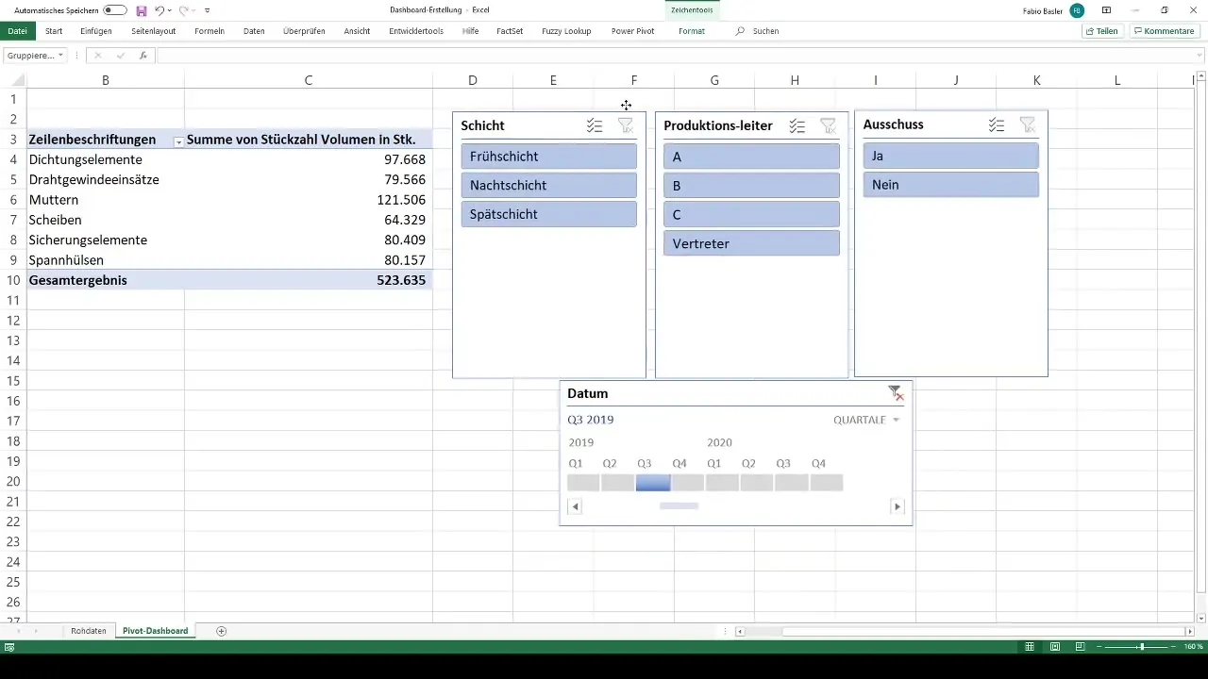Switch to the Rohdaten sheet tab
Image resolution: width=1208 pixels, height=679 pixels.
[89, 631]
